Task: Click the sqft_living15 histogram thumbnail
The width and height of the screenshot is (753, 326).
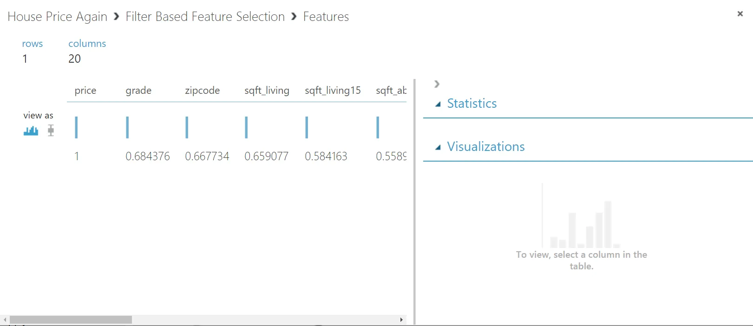Action: [x=307, y=127]
